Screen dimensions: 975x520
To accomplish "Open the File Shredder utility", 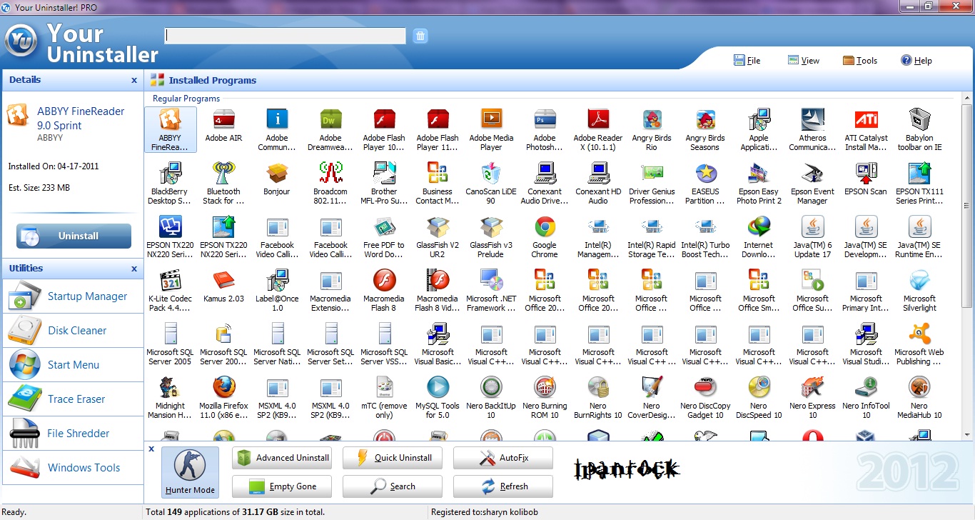I will point(72,434).
